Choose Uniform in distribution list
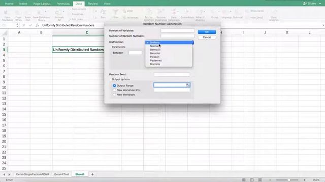This screenshot has height=182, width=325. [169, 42]
